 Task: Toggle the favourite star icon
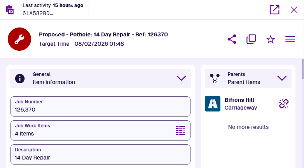tap(271, 39)
